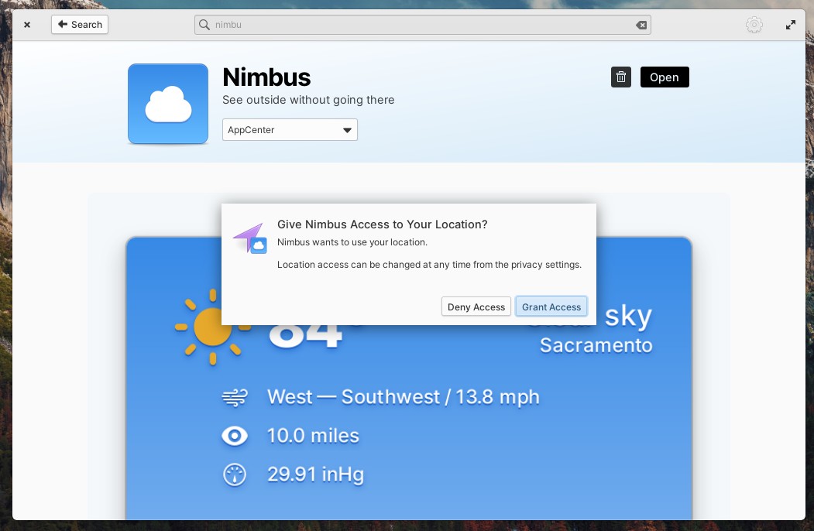Click the magnifying glass search icon
Screen dimensions: 814x531
coord(204,25)
